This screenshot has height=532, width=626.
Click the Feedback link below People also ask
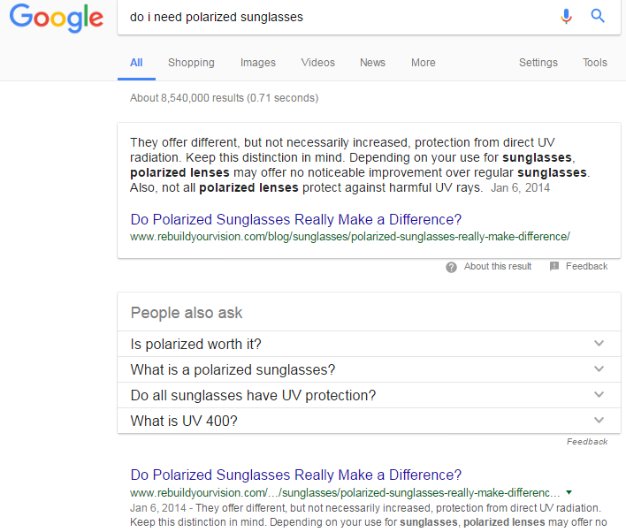(x=587, y=441)
